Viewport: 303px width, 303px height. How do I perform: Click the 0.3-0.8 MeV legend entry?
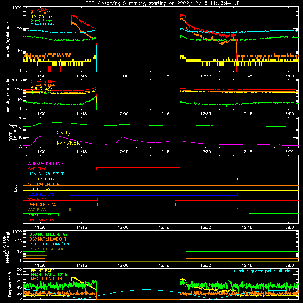pos(43,85)
